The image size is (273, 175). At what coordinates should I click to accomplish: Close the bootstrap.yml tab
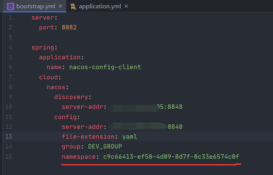[60, 6]
